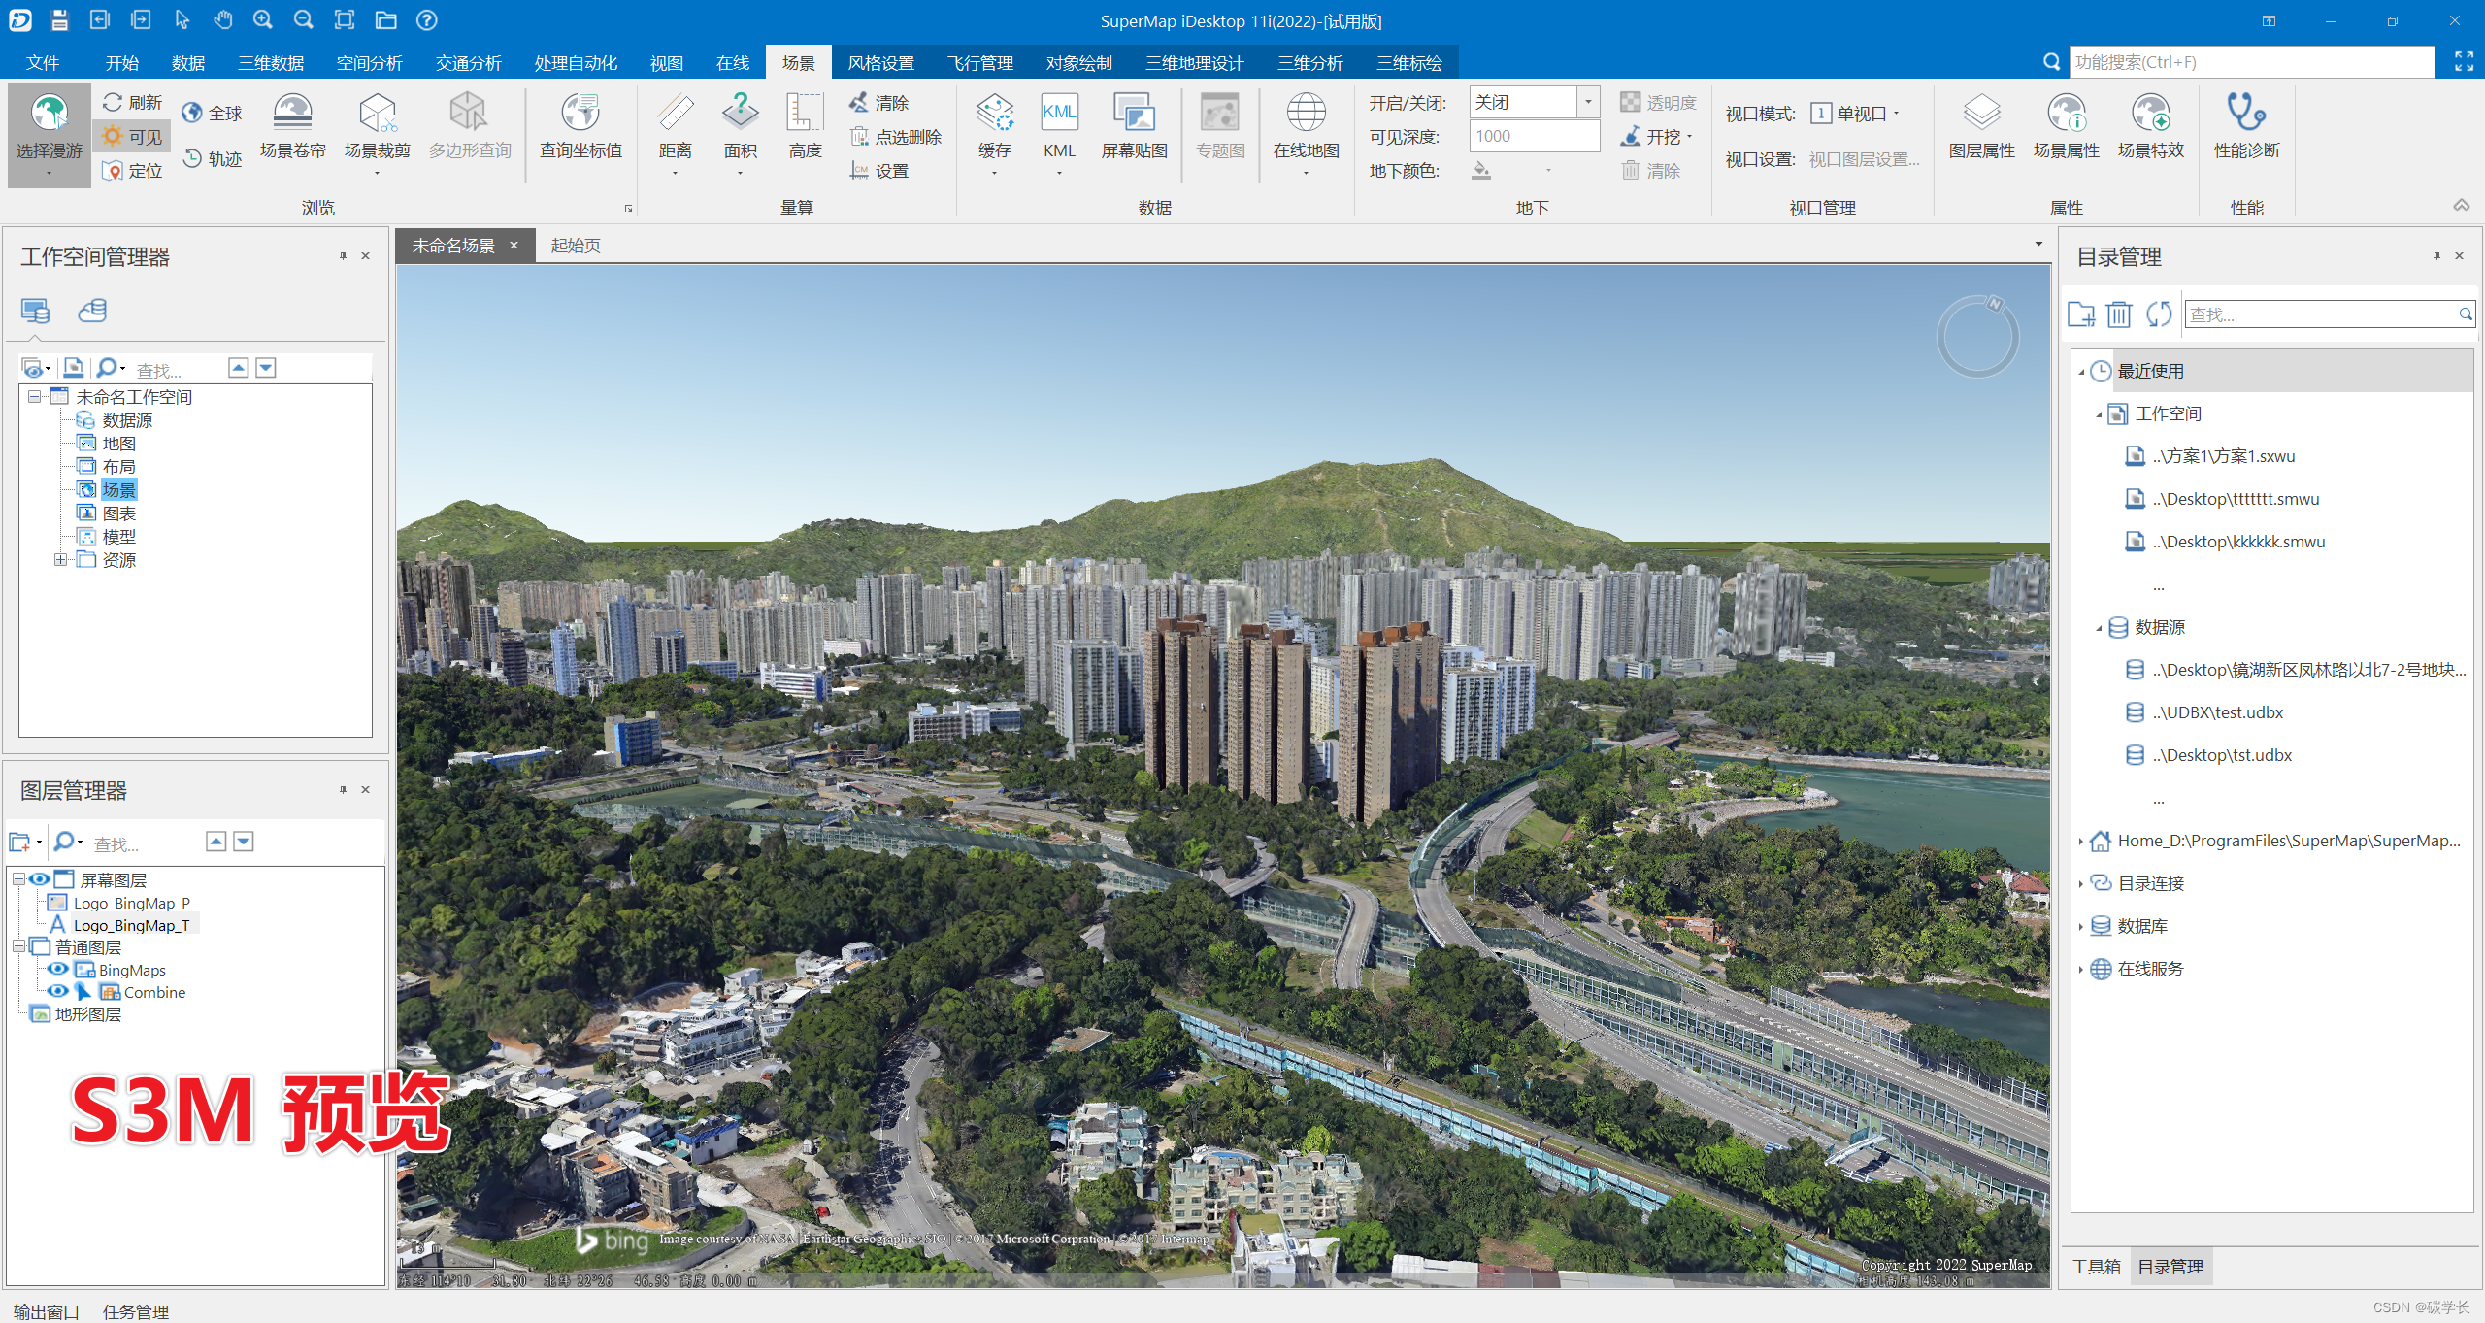This screenshot has width=2485, height=1323.
Task: Expand the 数据库 node
Action: (2081, 926)
